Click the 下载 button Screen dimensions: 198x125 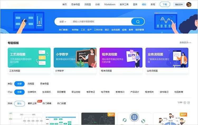click(x=165, y=4)
